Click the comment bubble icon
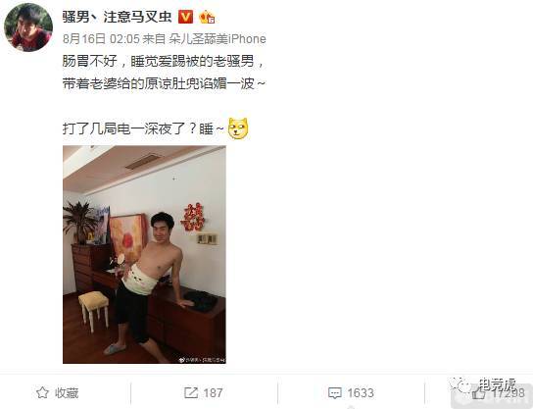This screenshot has width=533, height=409. [335, 393]
